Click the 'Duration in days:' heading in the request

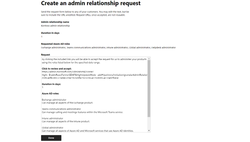tap(51, 84)
